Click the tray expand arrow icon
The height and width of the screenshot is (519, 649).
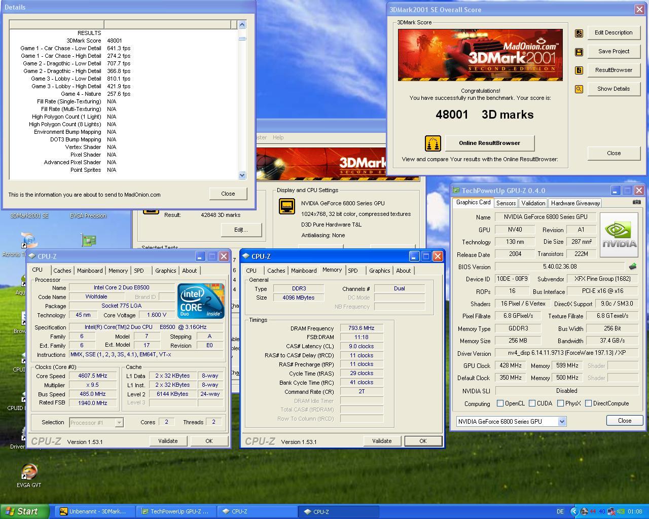coord(573,511)
